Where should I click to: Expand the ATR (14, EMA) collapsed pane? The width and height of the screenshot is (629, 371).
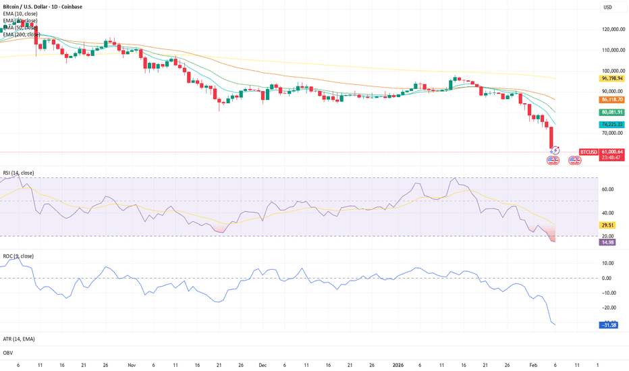pyautogui.click(x=19, y=339)
